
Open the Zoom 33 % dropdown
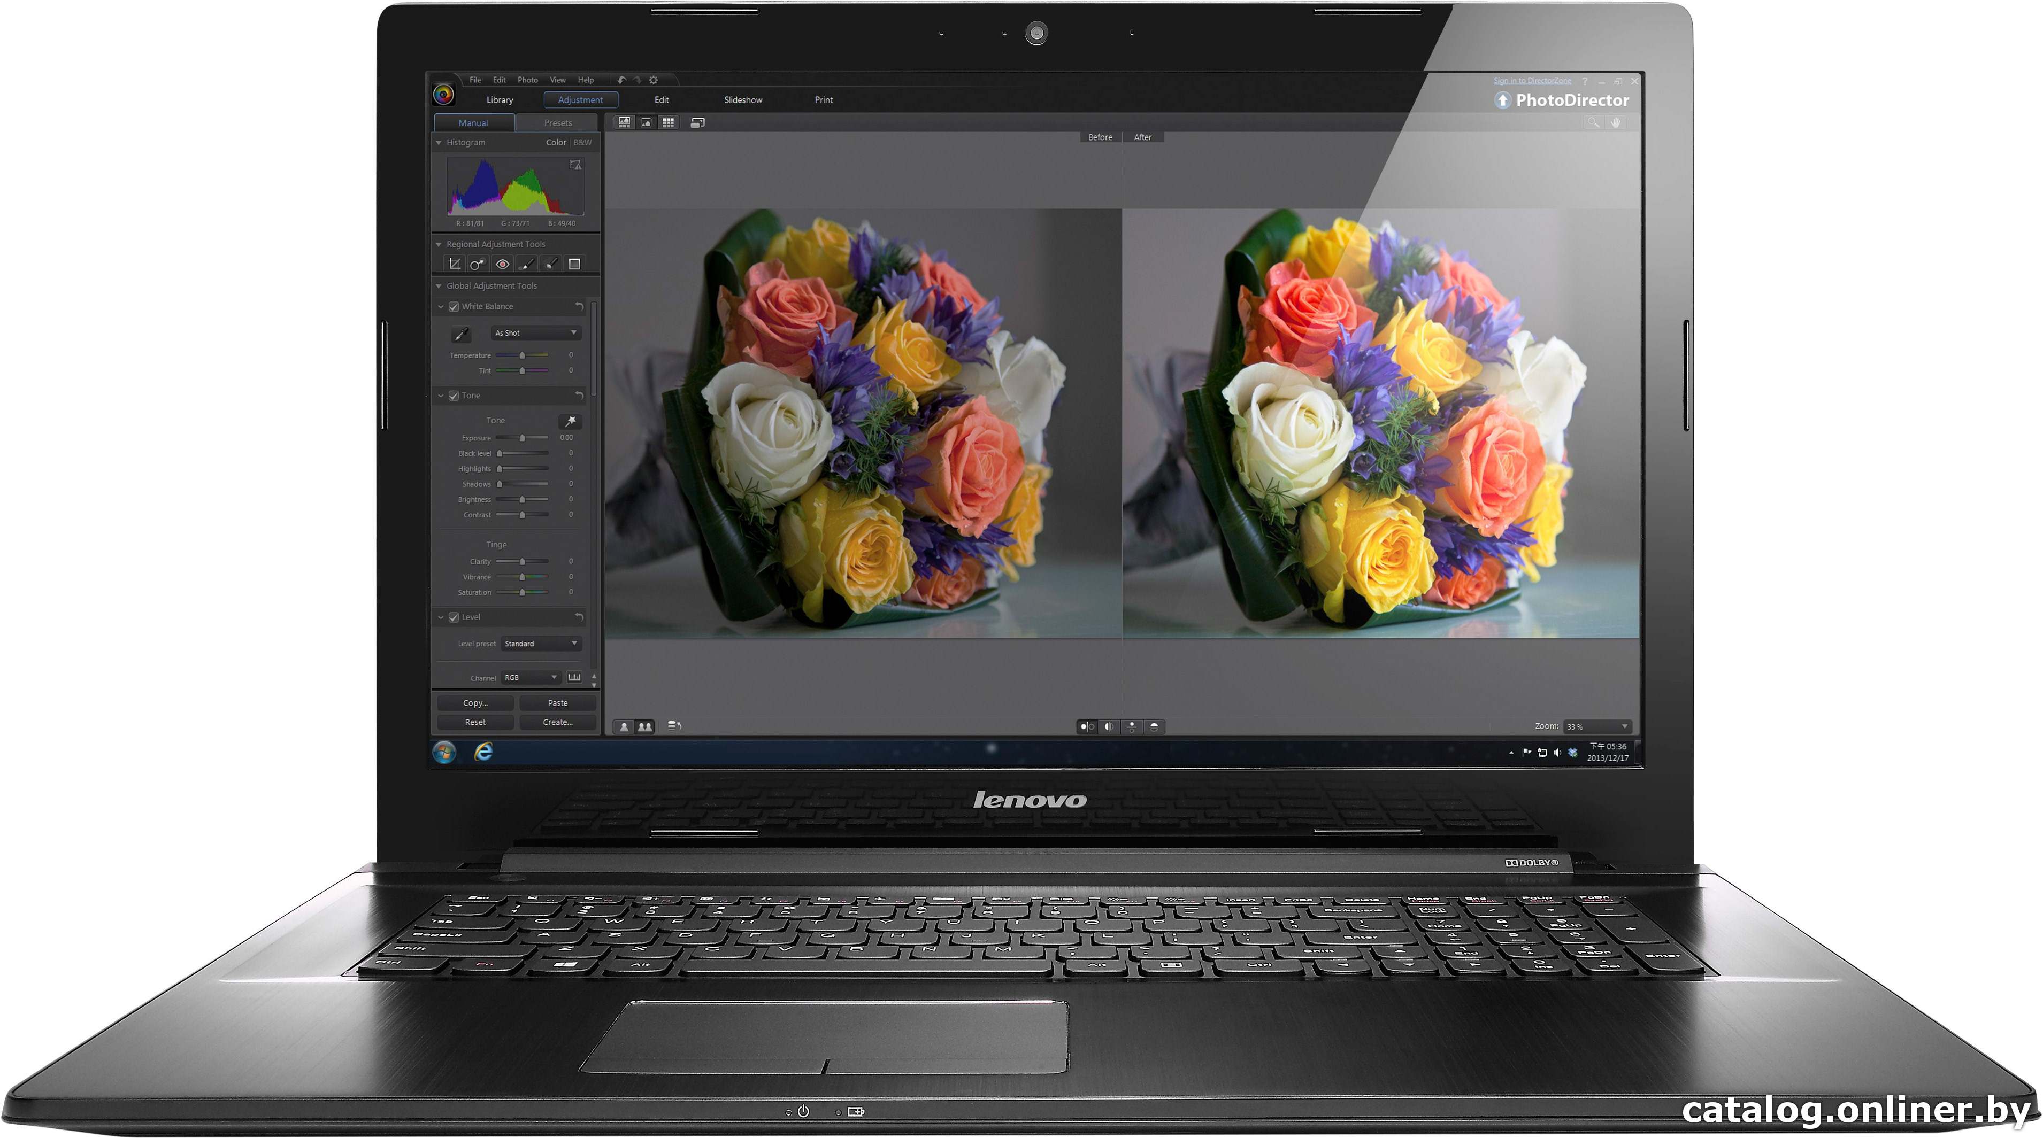(x=1597, y=727)
